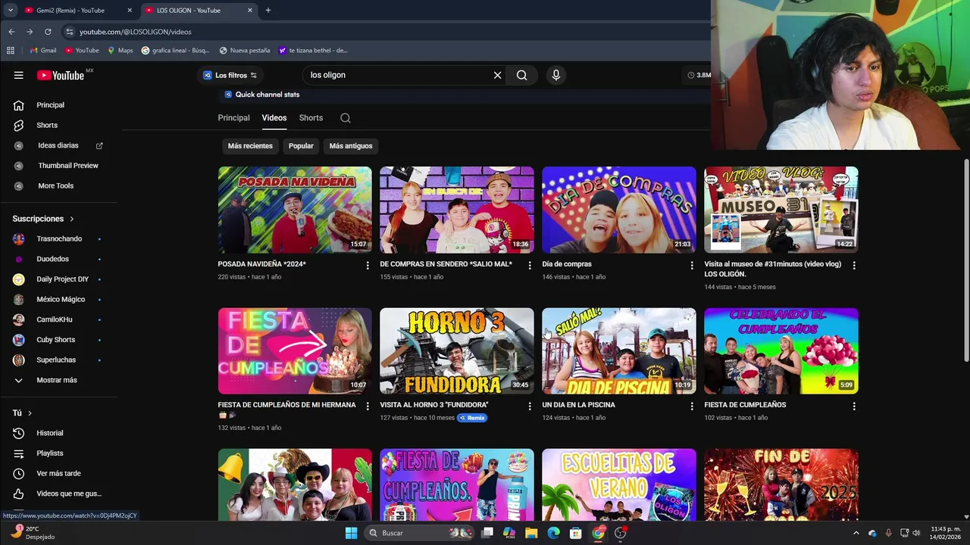
Task: Switch to Principal channel tab
Action: pos(233,118)
